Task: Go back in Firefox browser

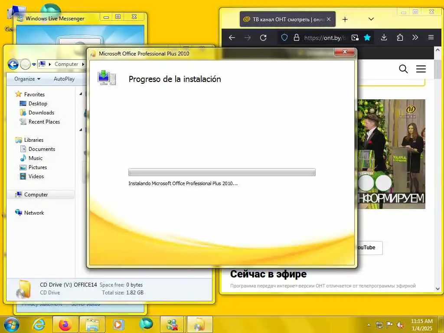Action: 232,38
